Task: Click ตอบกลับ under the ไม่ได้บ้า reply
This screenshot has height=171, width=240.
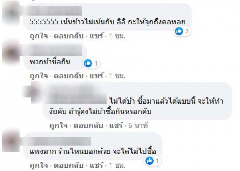Action: tap(88, 126)
